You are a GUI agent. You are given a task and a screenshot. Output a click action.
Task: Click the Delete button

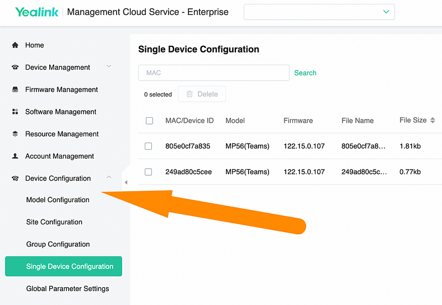(202, 94)
